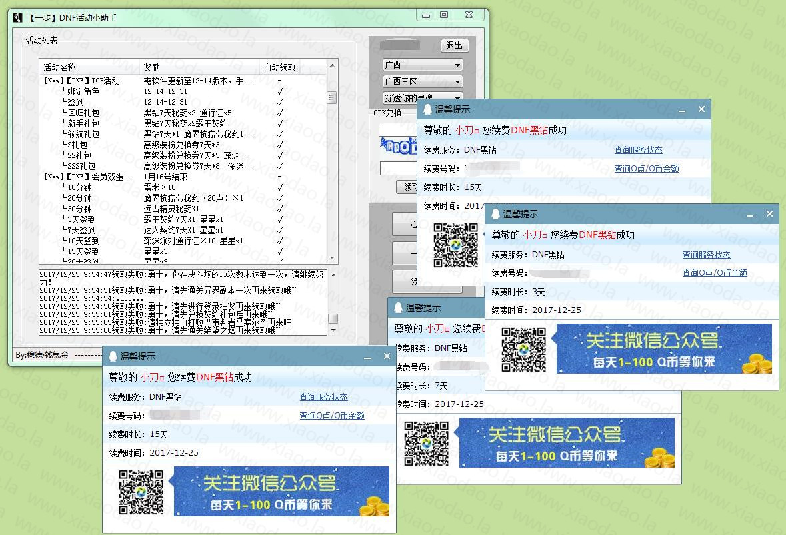
Task: Click the 关注微信公众号 banner in the 3天 popup
Action: [x=664, y=348]
